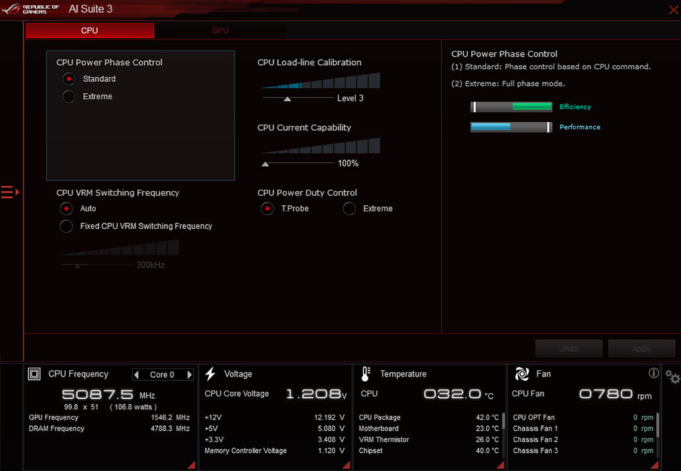Select Auto for CPU VRM Switching Frequency
The height and width of the screenshot is (471, 681).
pyautogui.click(x=66, y=209)
